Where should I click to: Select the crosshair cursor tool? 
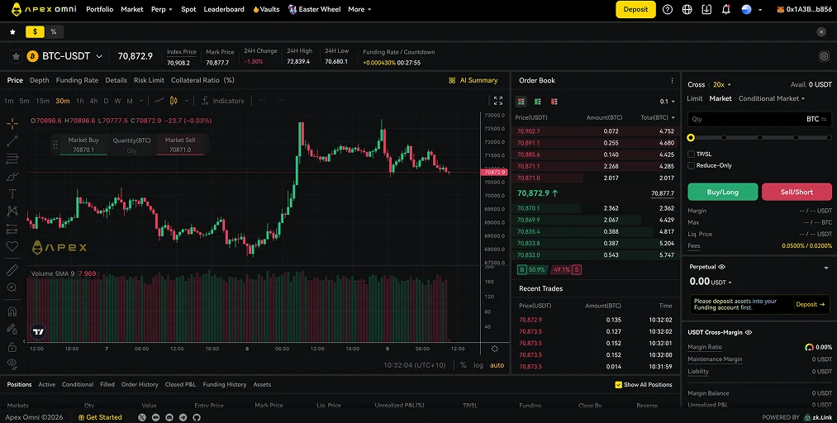click(x=12, y=124)
